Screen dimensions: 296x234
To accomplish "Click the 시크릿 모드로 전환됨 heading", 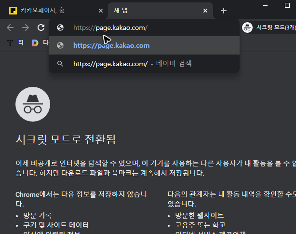I will (66, 139).
